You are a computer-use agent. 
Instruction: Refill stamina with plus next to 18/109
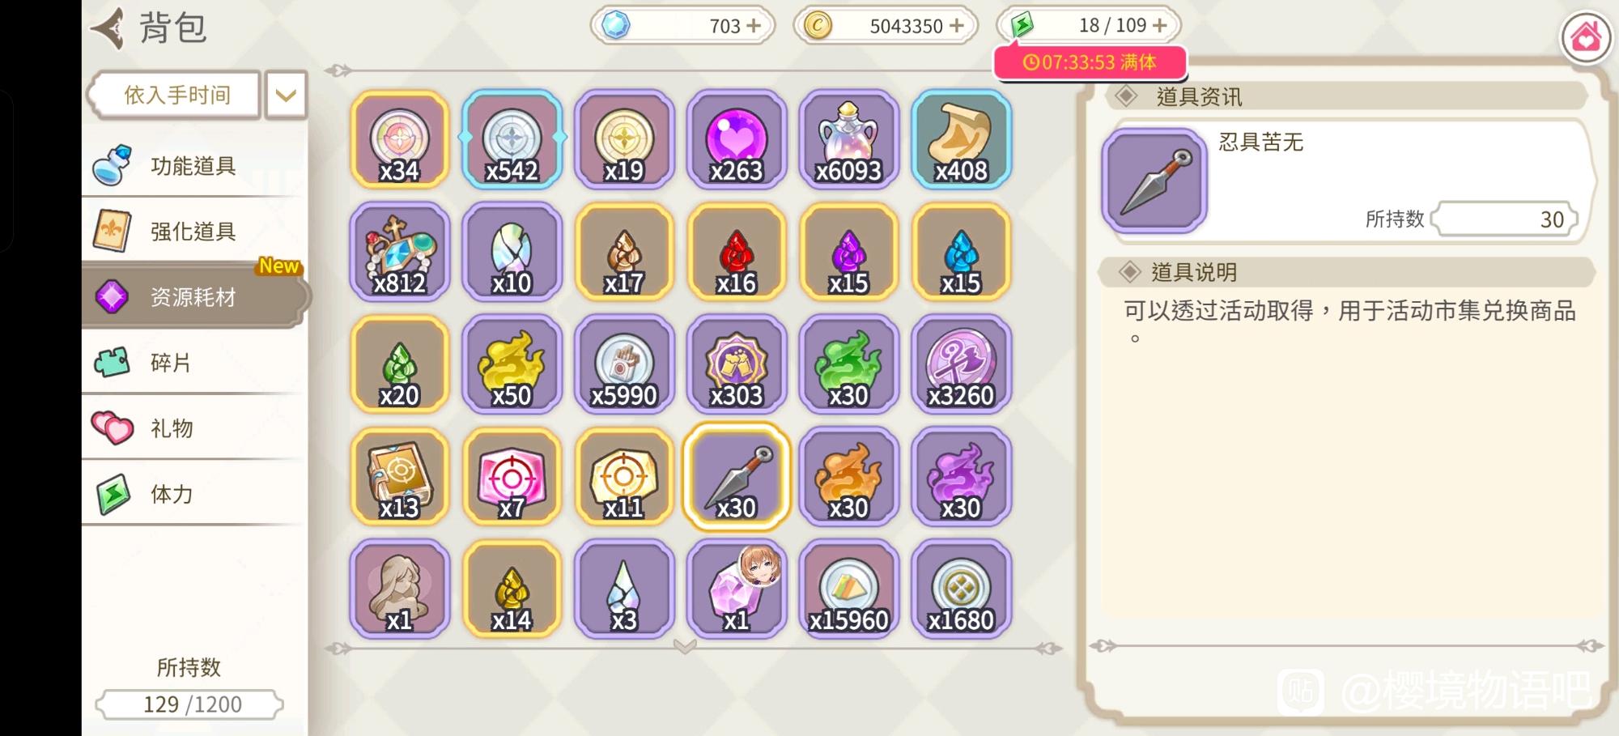[1160, 26]
